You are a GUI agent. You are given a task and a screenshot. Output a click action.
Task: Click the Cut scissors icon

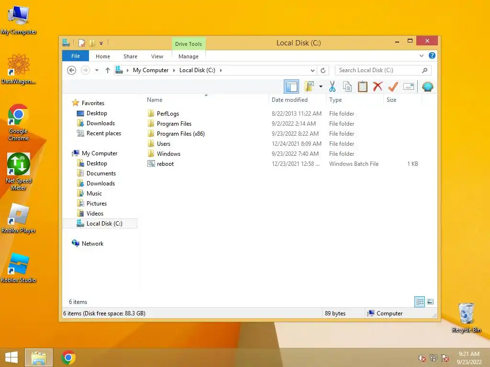pos(332,86)
